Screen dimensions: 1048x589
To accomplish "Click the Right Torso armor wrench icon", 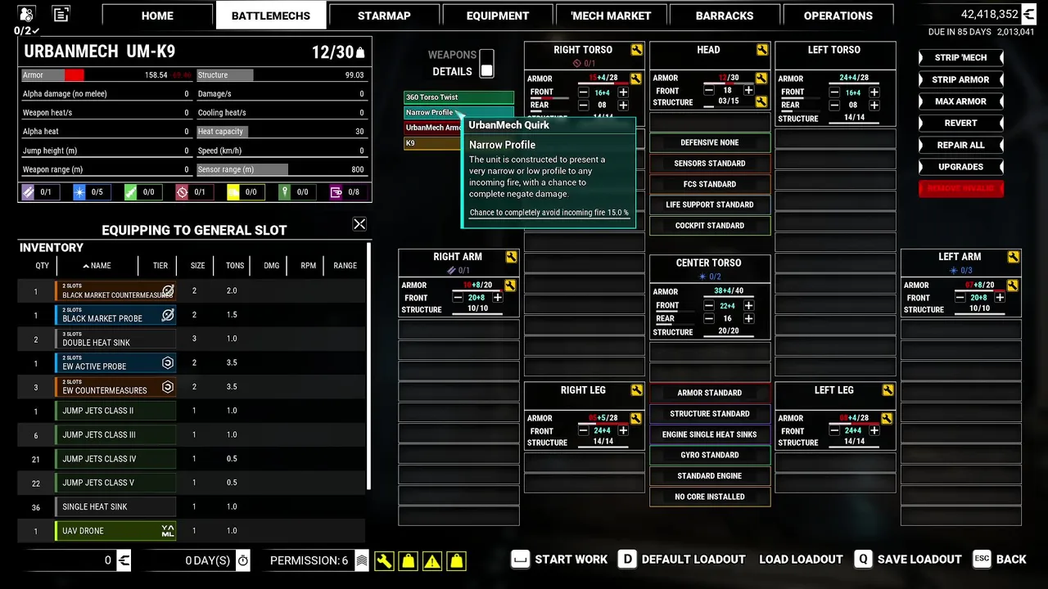I will point(636,79).
